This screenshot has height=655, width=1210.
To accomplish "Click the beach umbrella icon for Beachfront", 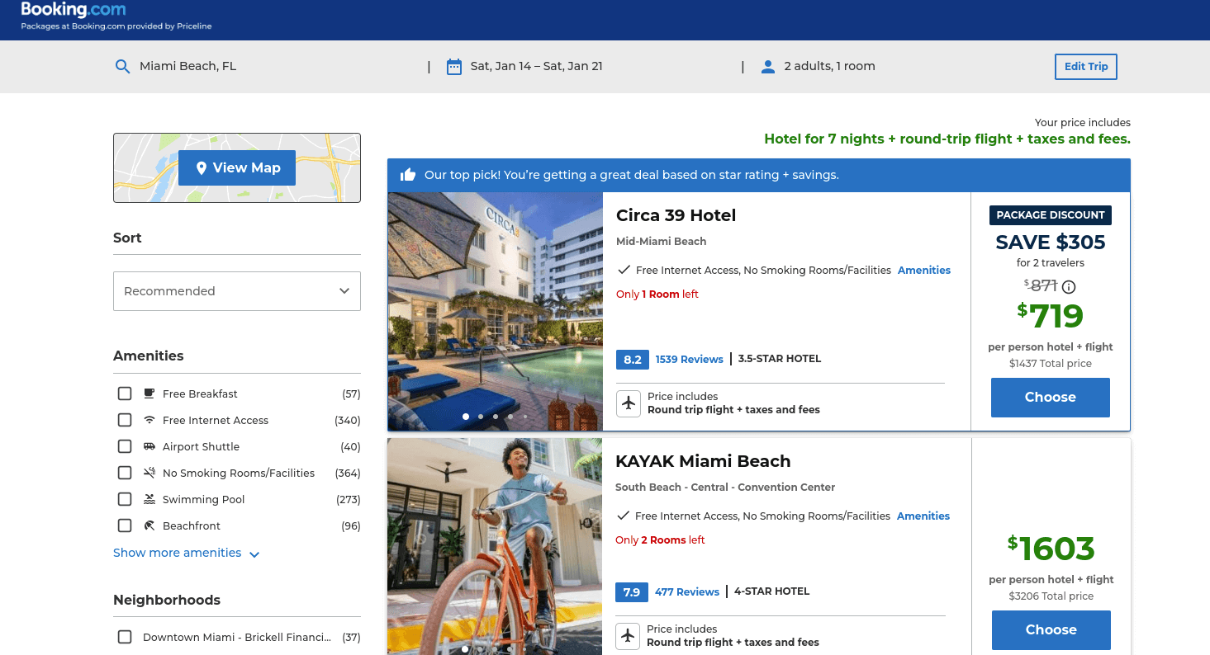I will (x=149, y=526).
